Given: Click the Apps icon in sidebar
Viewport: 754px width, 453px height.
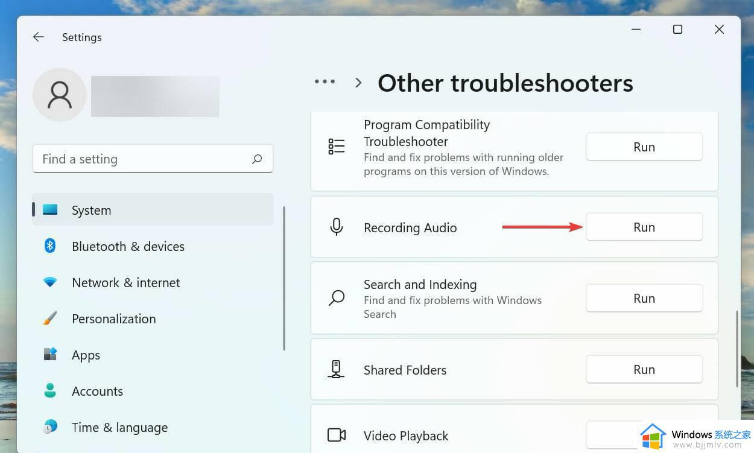Looking at the screenshot, I should (50, 354).
